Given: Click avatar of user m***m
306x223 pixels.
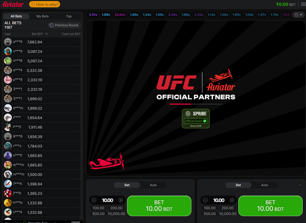Looking at the screenshot, I should pos(8,174).
